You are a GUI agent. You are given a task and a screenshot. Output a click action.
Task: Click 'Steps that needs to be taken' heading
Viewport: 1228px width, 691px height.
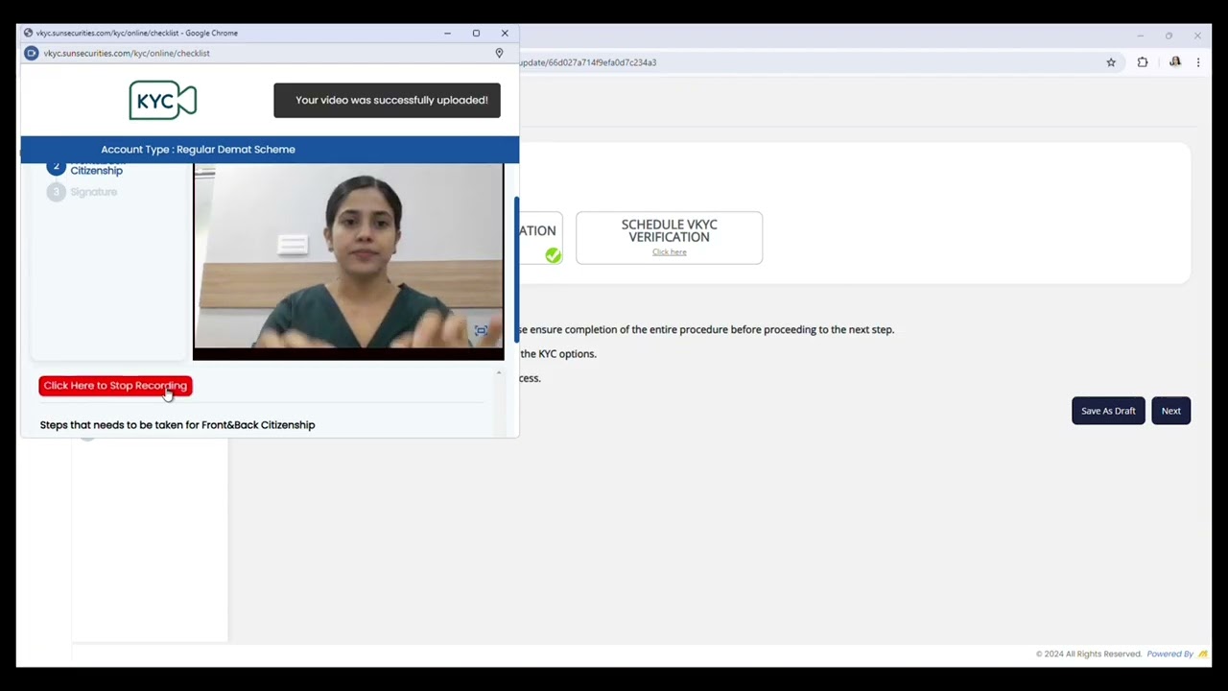[177, 425]
